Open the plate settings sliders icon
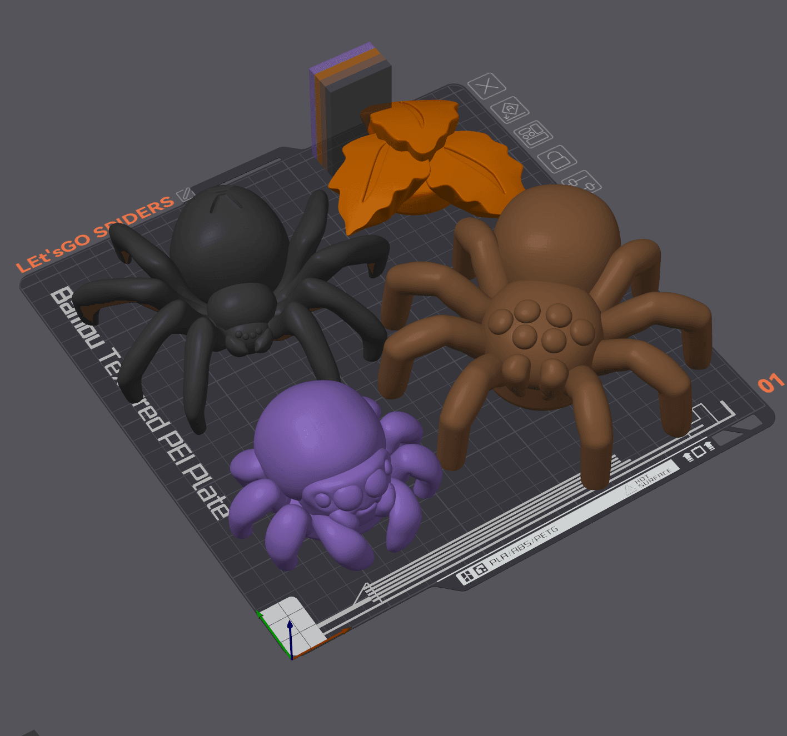The image size is (787, 736). point(582,182)
